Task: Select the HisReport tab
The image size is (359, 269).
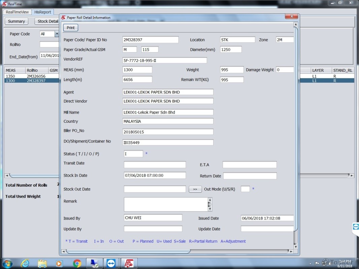Action: point(43,12)
